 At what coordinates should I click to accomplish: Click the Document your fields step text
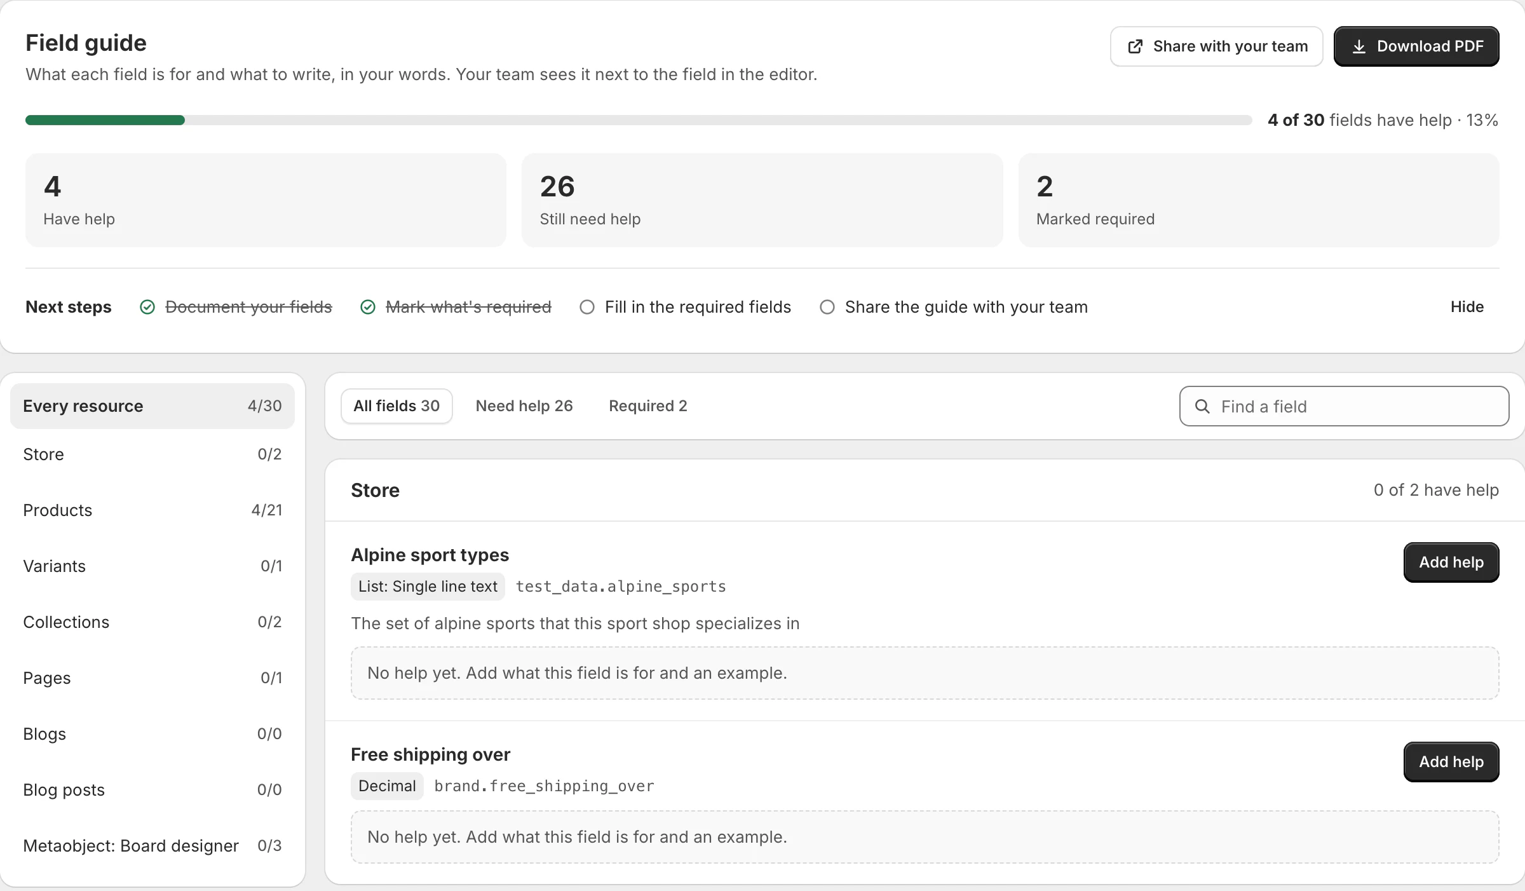pos(248,307)
